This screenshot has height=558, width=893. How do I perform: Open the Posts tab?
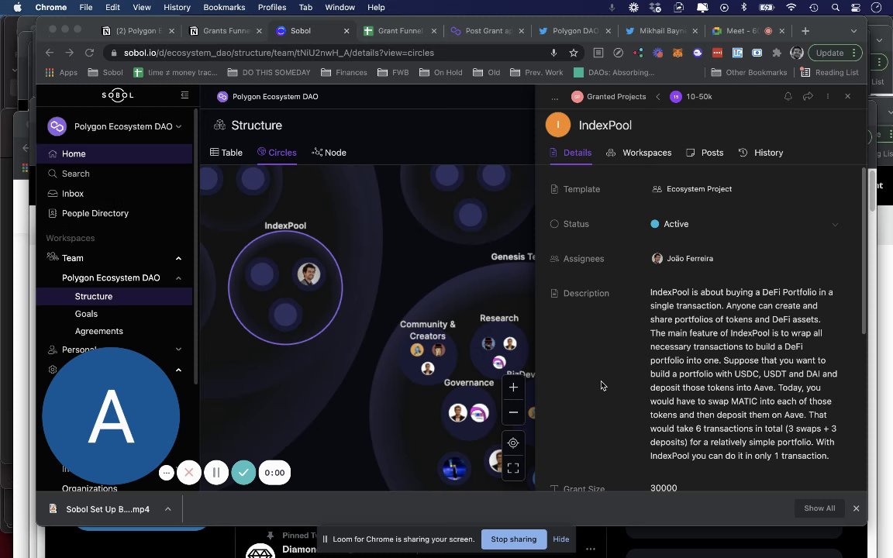tap(705, 153)
